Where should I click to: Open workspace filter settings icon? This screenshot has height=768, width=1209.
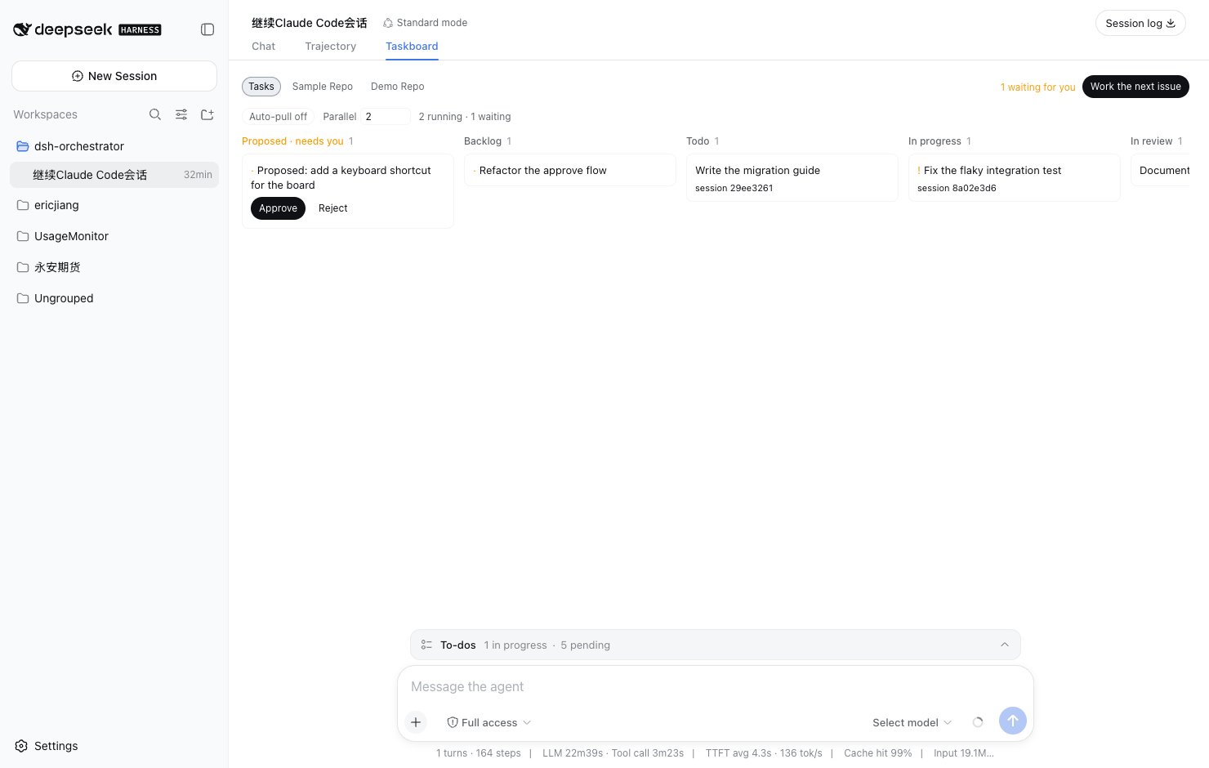coord(181,114)
